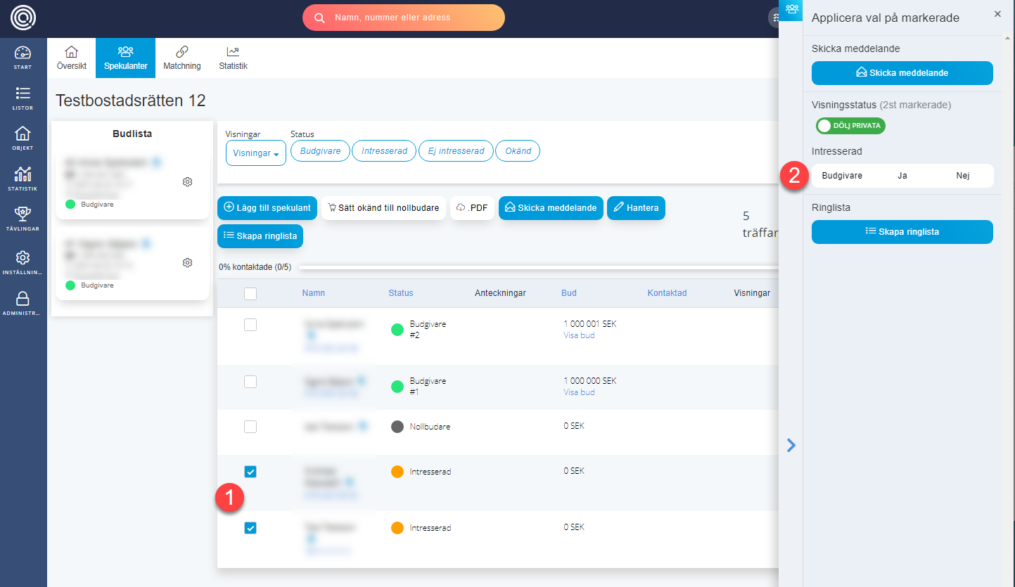Click green status dot for Budgivare #2
Image resolution: width=1015 pixels, height=587 pixels.
[x=397, y=329]
